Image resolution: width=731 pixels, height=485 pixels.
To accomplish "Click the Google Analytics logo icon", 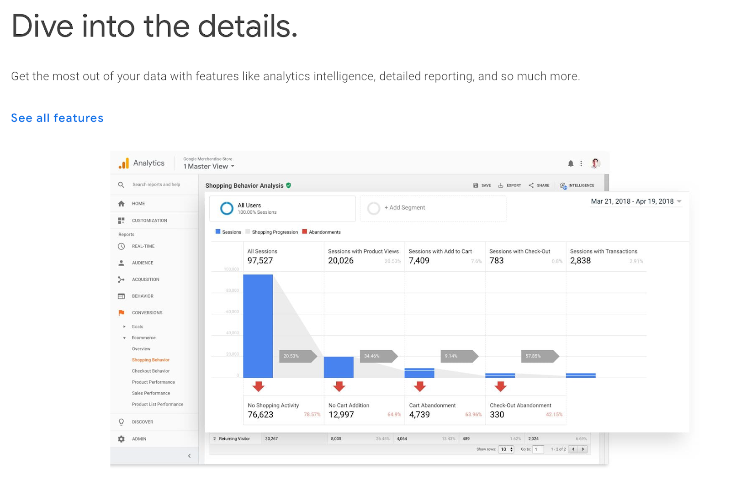I will click(x=123, y=163).
